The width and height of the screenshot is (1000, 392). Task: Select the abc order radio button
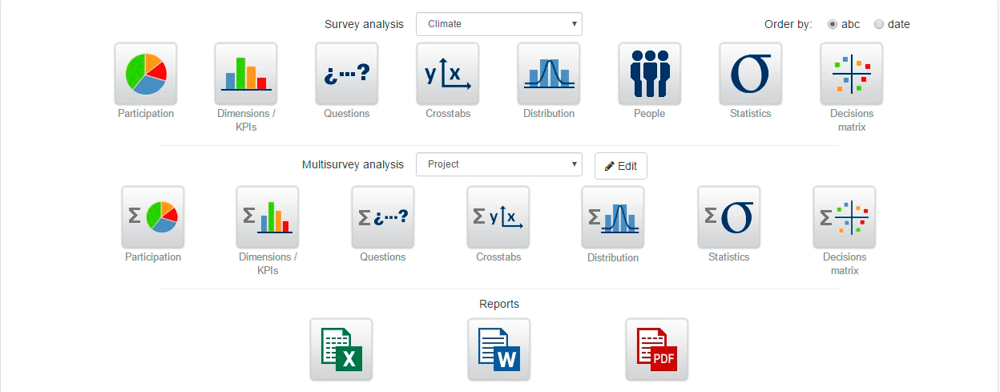point(833,24)
